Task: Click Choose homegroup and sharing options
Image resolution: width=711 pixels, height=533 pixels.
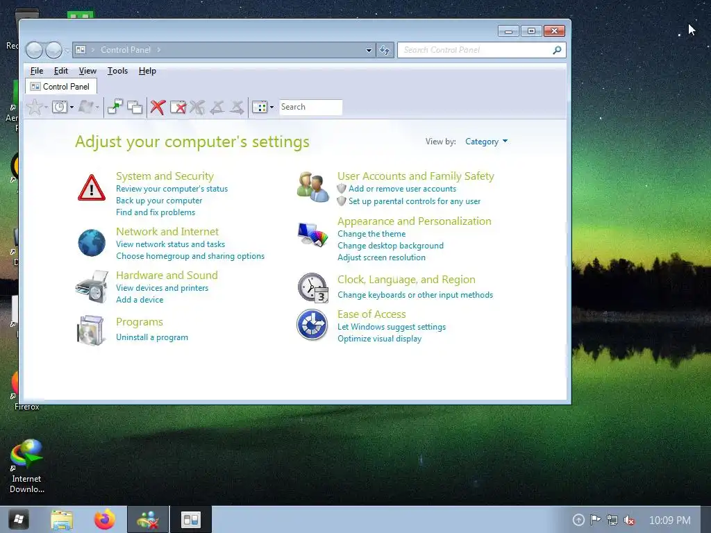Action: pyautogui.click(x=190, y=256)
